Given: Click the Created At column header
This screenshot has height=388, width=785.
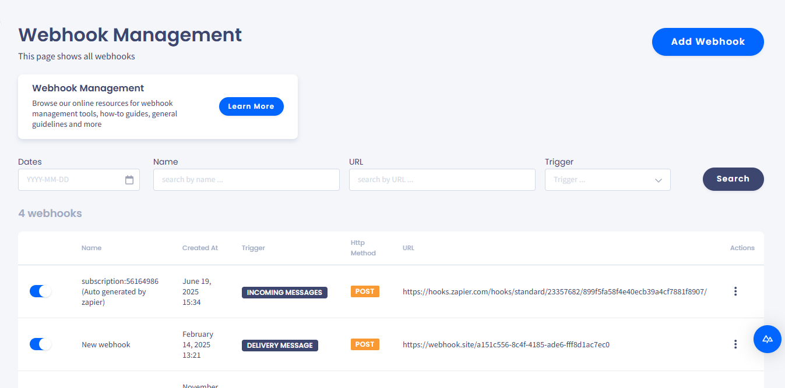Looking at the screenshot, I should pos(200,248).
